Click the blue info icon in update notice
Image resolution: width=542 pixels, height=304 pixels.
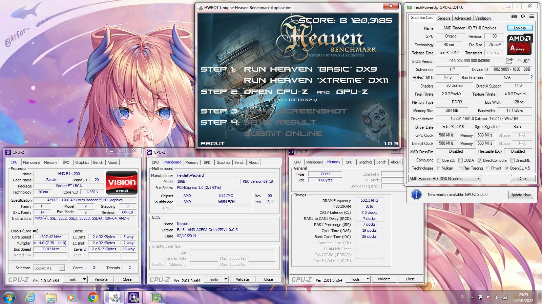click(x=416, y=195)
